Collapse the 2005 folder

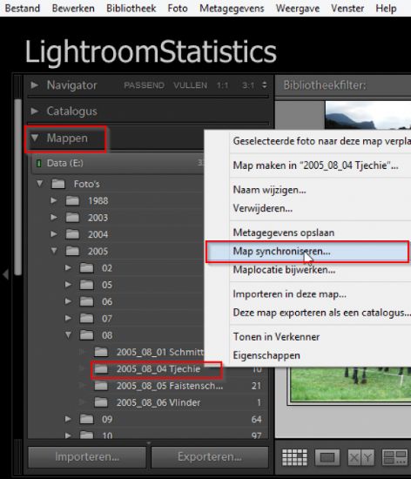54,251
